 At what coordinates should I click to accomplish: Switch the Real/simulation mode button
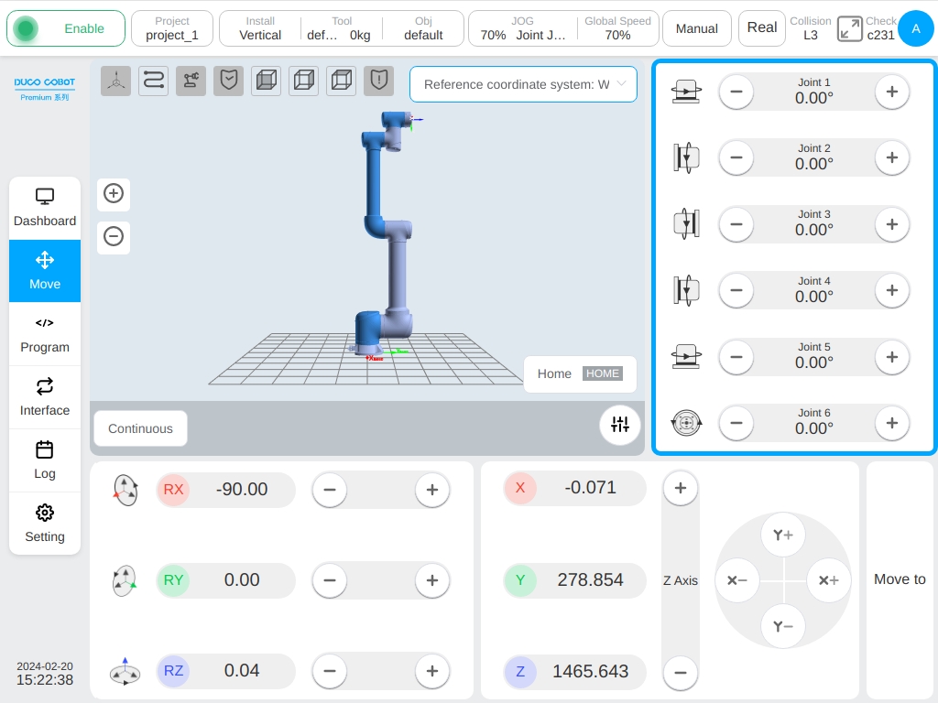(x=761, y=28)
